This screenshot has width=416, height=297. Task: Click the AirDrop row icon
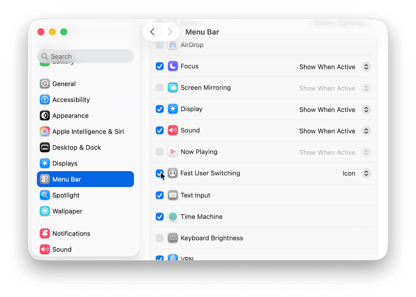point(173,45)
